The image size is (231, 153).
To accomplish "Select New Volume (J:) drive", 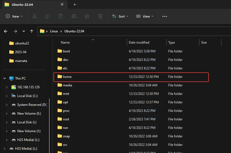I will [x=26, y=131].
